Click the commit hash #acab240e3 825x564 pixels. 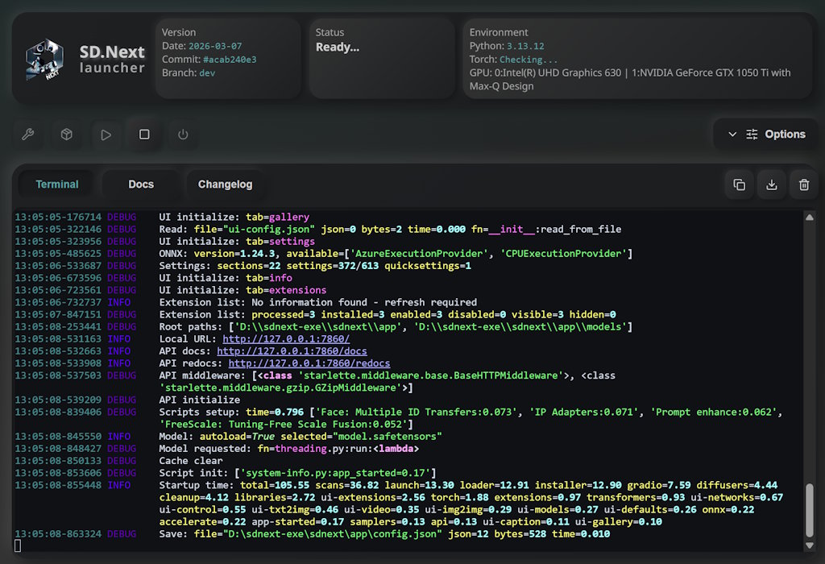[x=228, y=58]
